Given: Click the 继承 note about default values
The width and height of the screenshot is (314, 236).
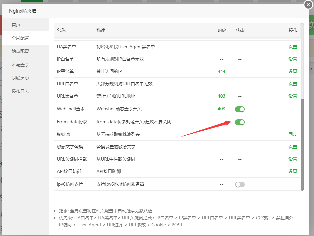Looking at the screenshot, I should click(106, 211).
